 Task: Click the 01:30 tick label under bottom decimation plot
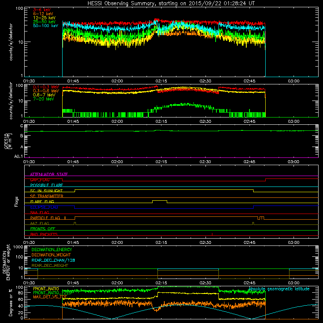29,283
